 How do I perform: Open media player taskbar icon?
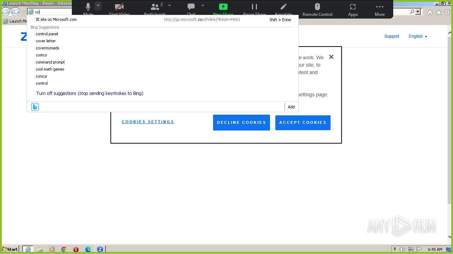pos(52,249)
